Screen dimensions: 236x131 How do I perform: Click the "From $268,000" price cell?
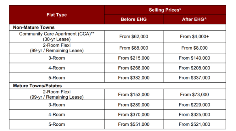(x=134, y=68)
